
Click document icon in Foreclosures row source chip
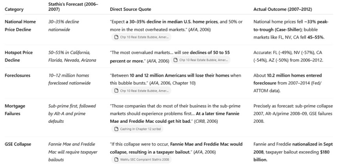(x=116, y=91)
